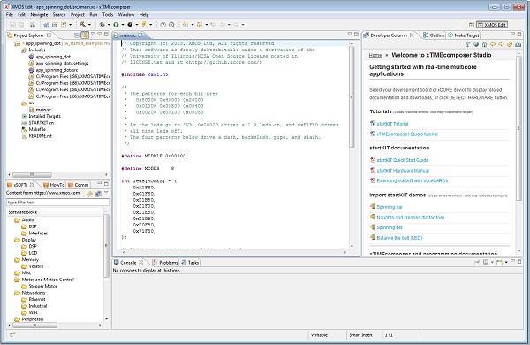Screen dimensions: 530x345
Task: Click the Debug bug icon
Action: tap(102, 25)
